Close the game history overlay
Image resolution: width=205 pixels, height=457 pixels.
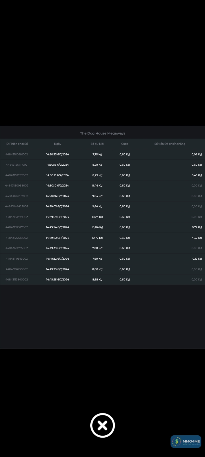coord(102,425)
